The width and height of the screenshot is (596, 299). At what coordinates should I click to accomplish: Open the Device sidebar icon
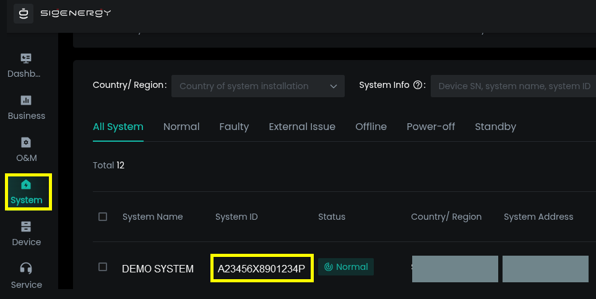pos(26,227)
